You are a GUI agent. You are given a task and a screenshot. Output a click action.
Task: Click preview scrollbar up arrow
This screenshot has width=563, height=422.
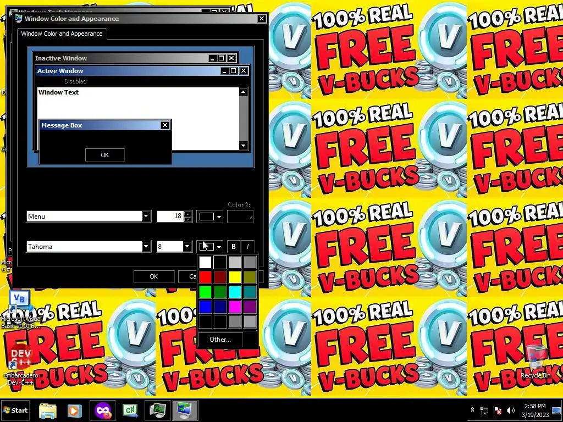pyautogui.click(x=243, y=92)
